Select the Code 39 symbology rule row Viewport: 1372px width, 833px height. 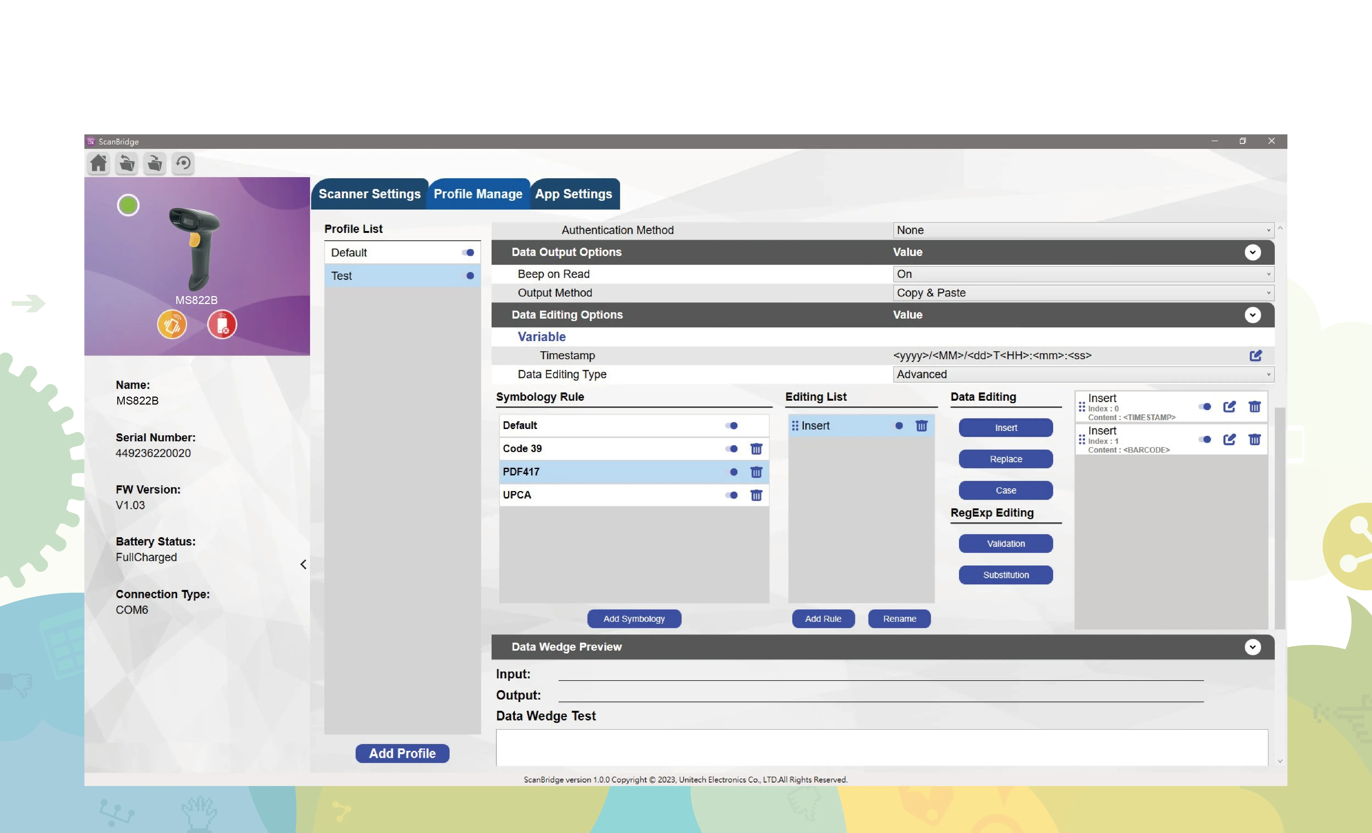tap(634, 449)
